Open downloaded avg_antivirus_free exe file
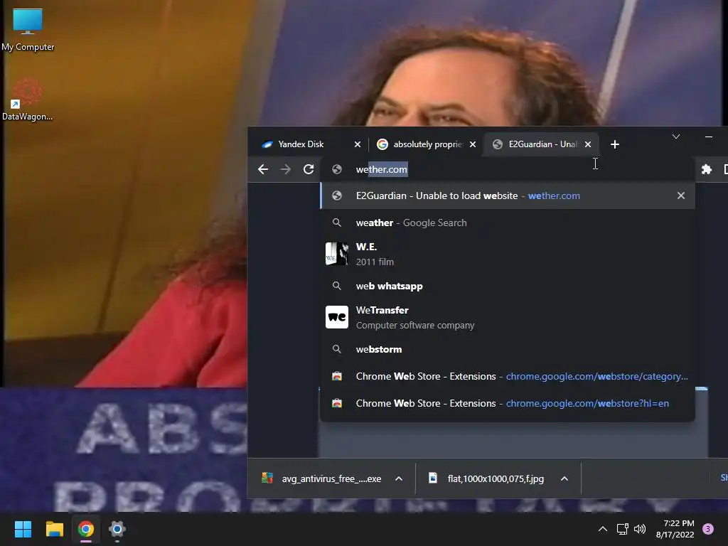This screenshot has height=546, width=728. coord(322,478)
